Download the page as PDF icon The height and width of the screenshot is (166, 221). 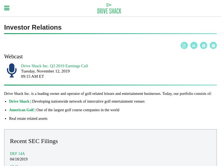pyautogui.click(x=184, y=45)
